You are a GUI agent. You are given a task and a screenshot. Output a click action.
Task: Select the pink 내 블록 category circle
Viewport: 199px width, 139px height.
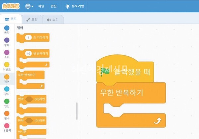[x=7, y=126]
